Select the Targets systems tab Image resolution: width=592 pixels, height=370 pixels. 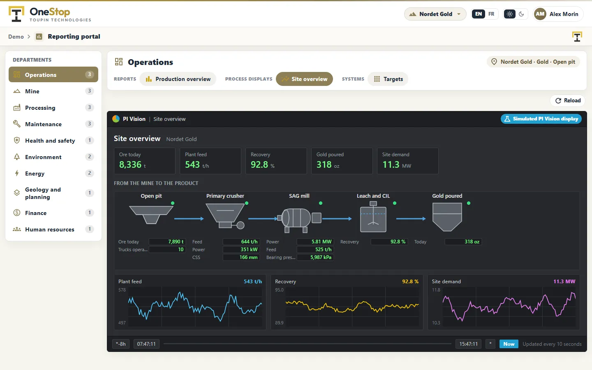click(x=388, y=79)
